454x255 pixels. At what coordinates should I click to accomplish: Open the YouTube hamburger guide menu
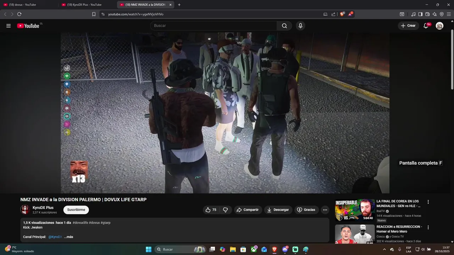click(x=9, y=25)
